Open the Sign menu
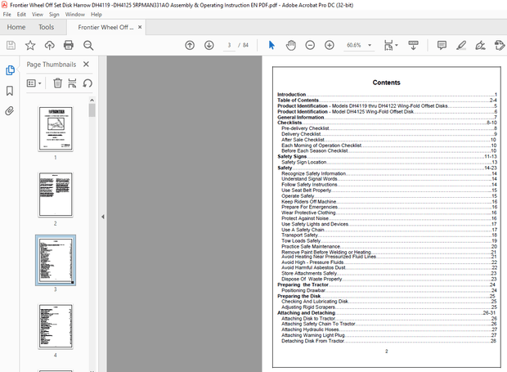The width and height of the screenshot is (507, 372). coord(54,14)
